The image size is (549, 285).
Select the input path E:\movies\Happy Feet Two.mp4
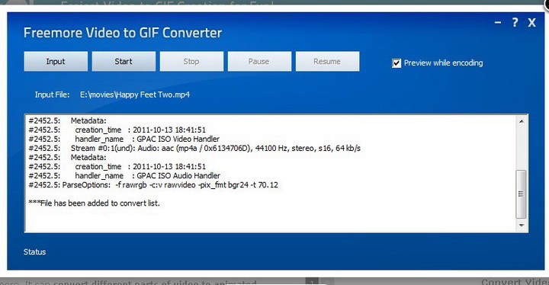tap(135, 94)
